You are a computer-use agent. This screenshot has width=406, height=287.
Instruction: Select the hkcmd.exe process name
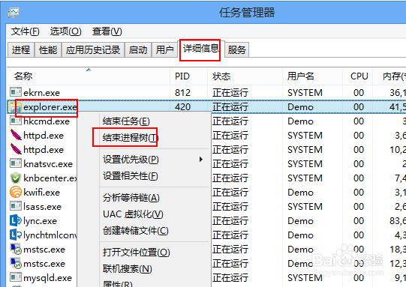coord(47,121)
